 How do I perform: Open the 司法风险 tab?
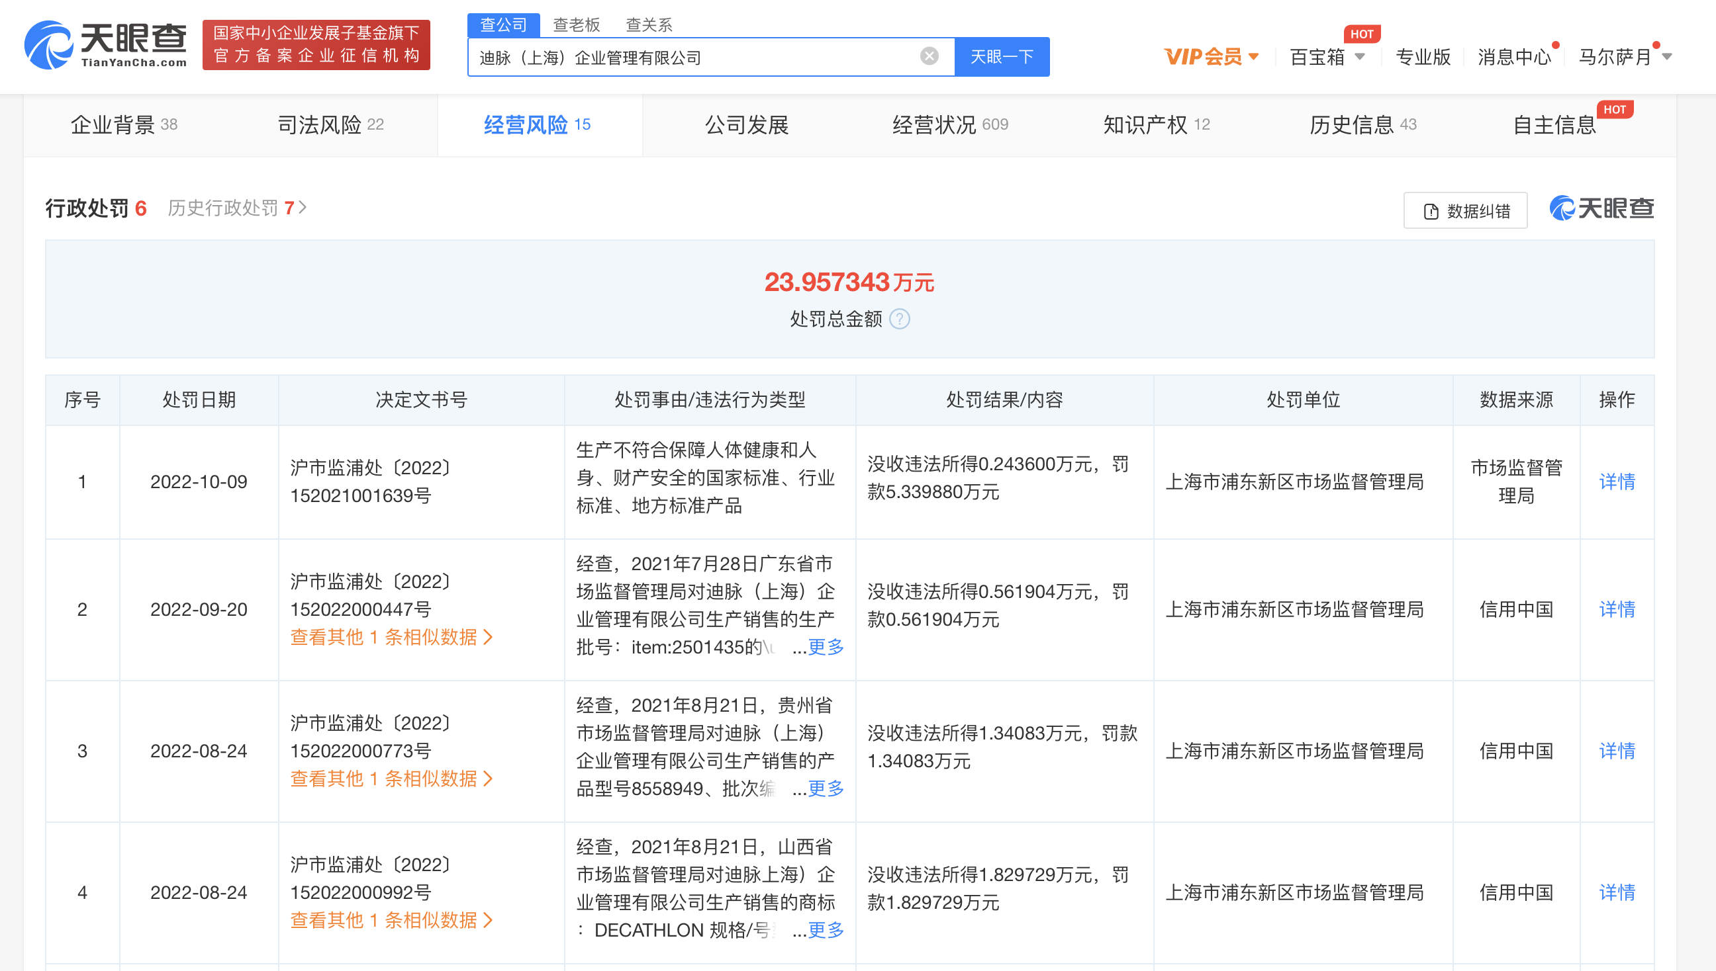[330, 125]
